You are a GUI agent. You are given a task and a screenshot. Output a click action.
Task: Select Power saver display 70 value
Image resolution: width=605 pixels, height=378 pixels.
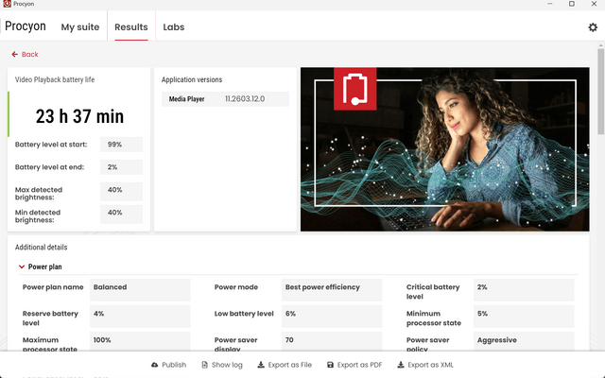coord(332,341)
